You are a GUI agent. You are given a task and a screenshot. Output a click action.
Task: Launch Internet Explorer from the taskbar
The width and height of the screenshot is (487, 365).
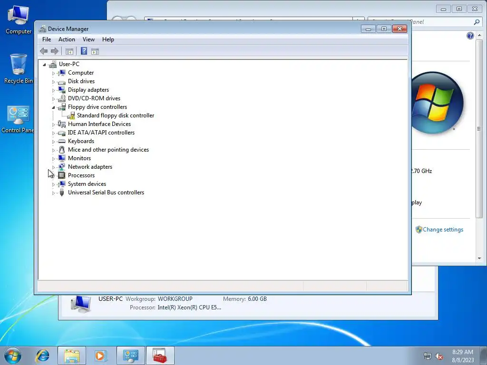(x=42, y=355)
